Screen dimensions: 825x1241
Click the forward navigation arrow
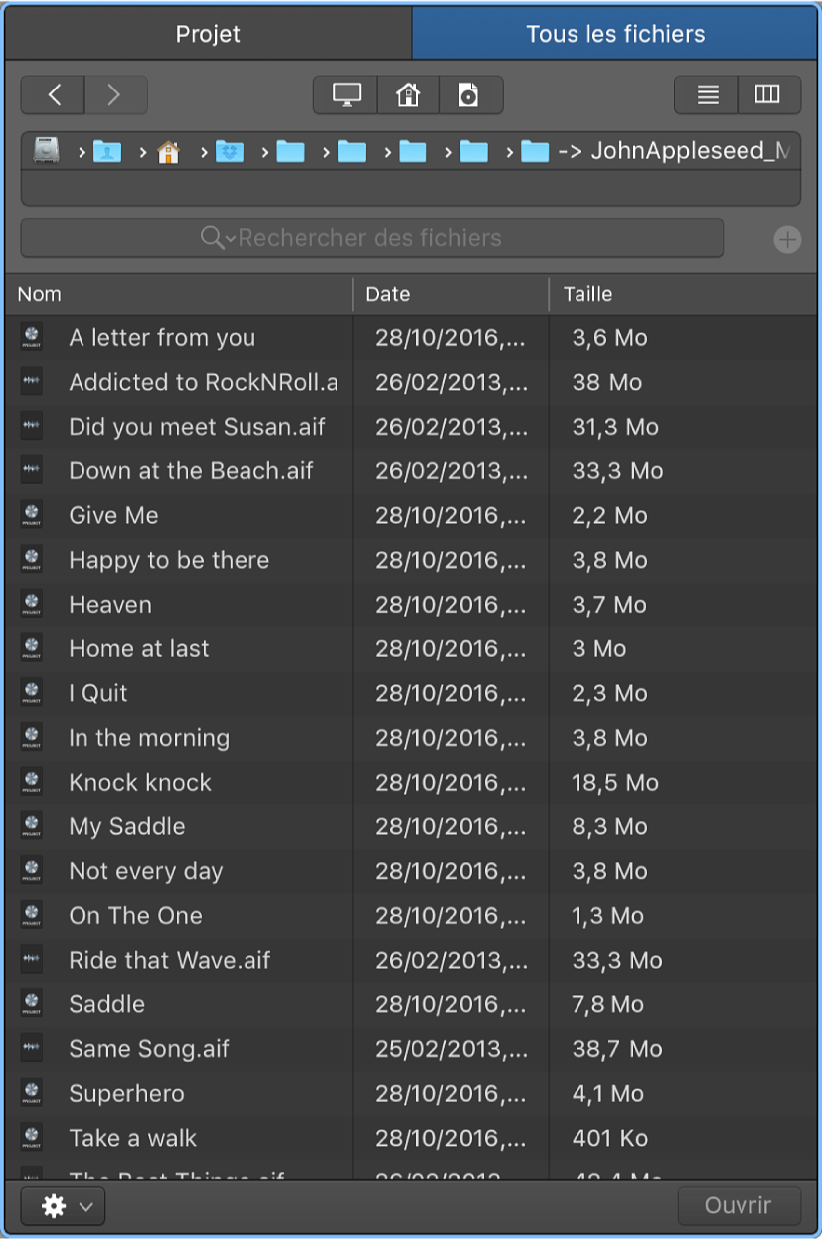coord(114,95)
